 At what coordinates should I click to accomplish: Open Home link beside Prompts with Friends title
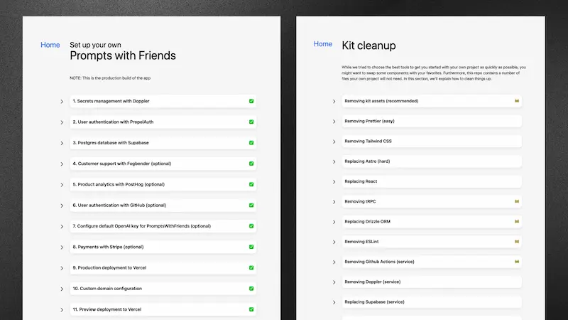tap(50, 45)
